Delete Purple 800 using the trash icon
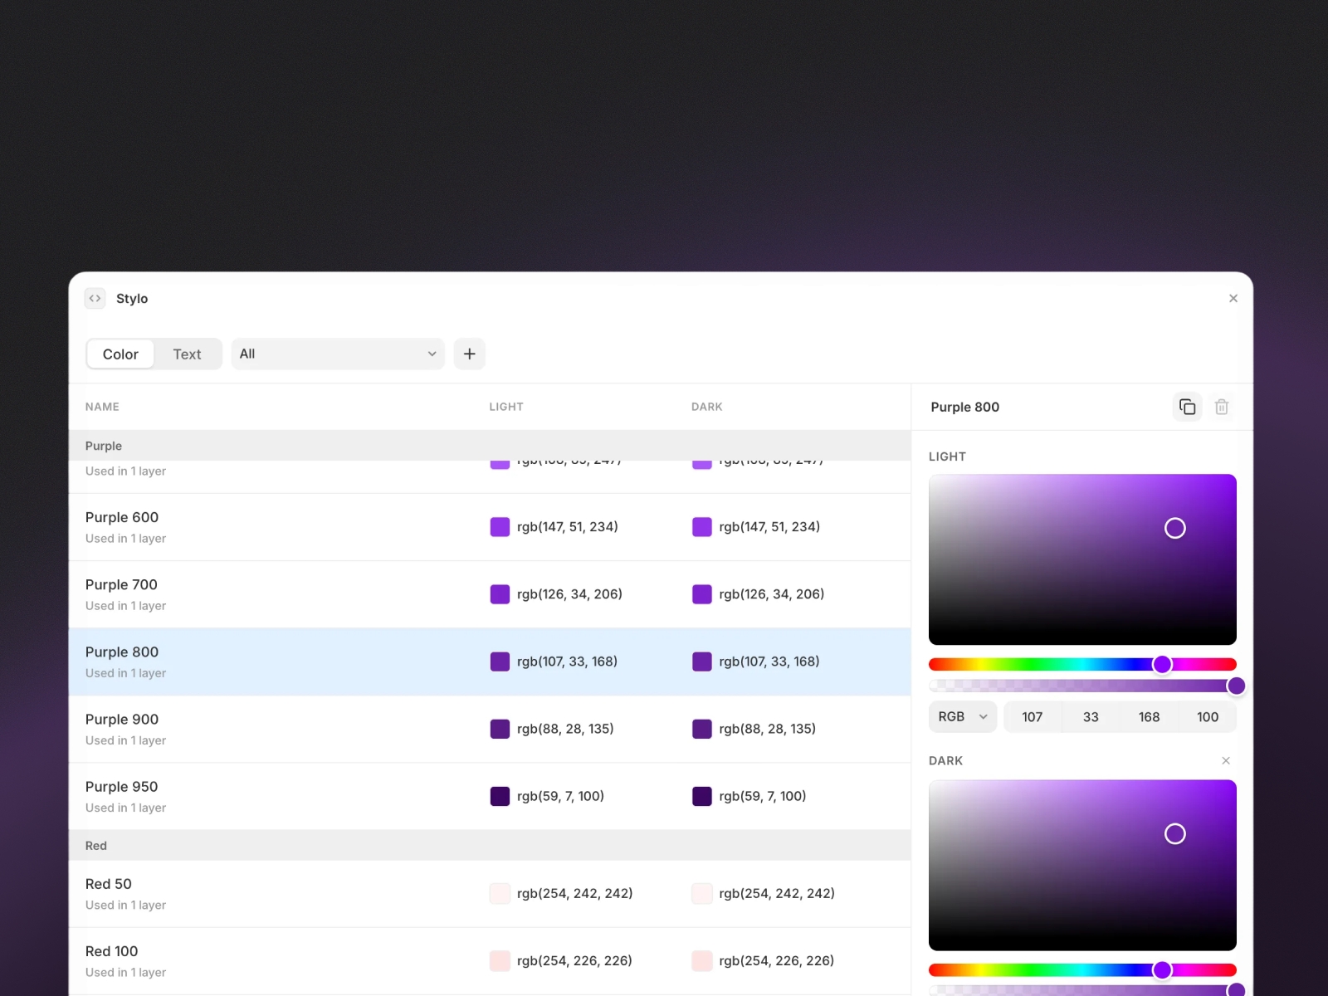The image size is (1328, 996). tap(1222, 407)
